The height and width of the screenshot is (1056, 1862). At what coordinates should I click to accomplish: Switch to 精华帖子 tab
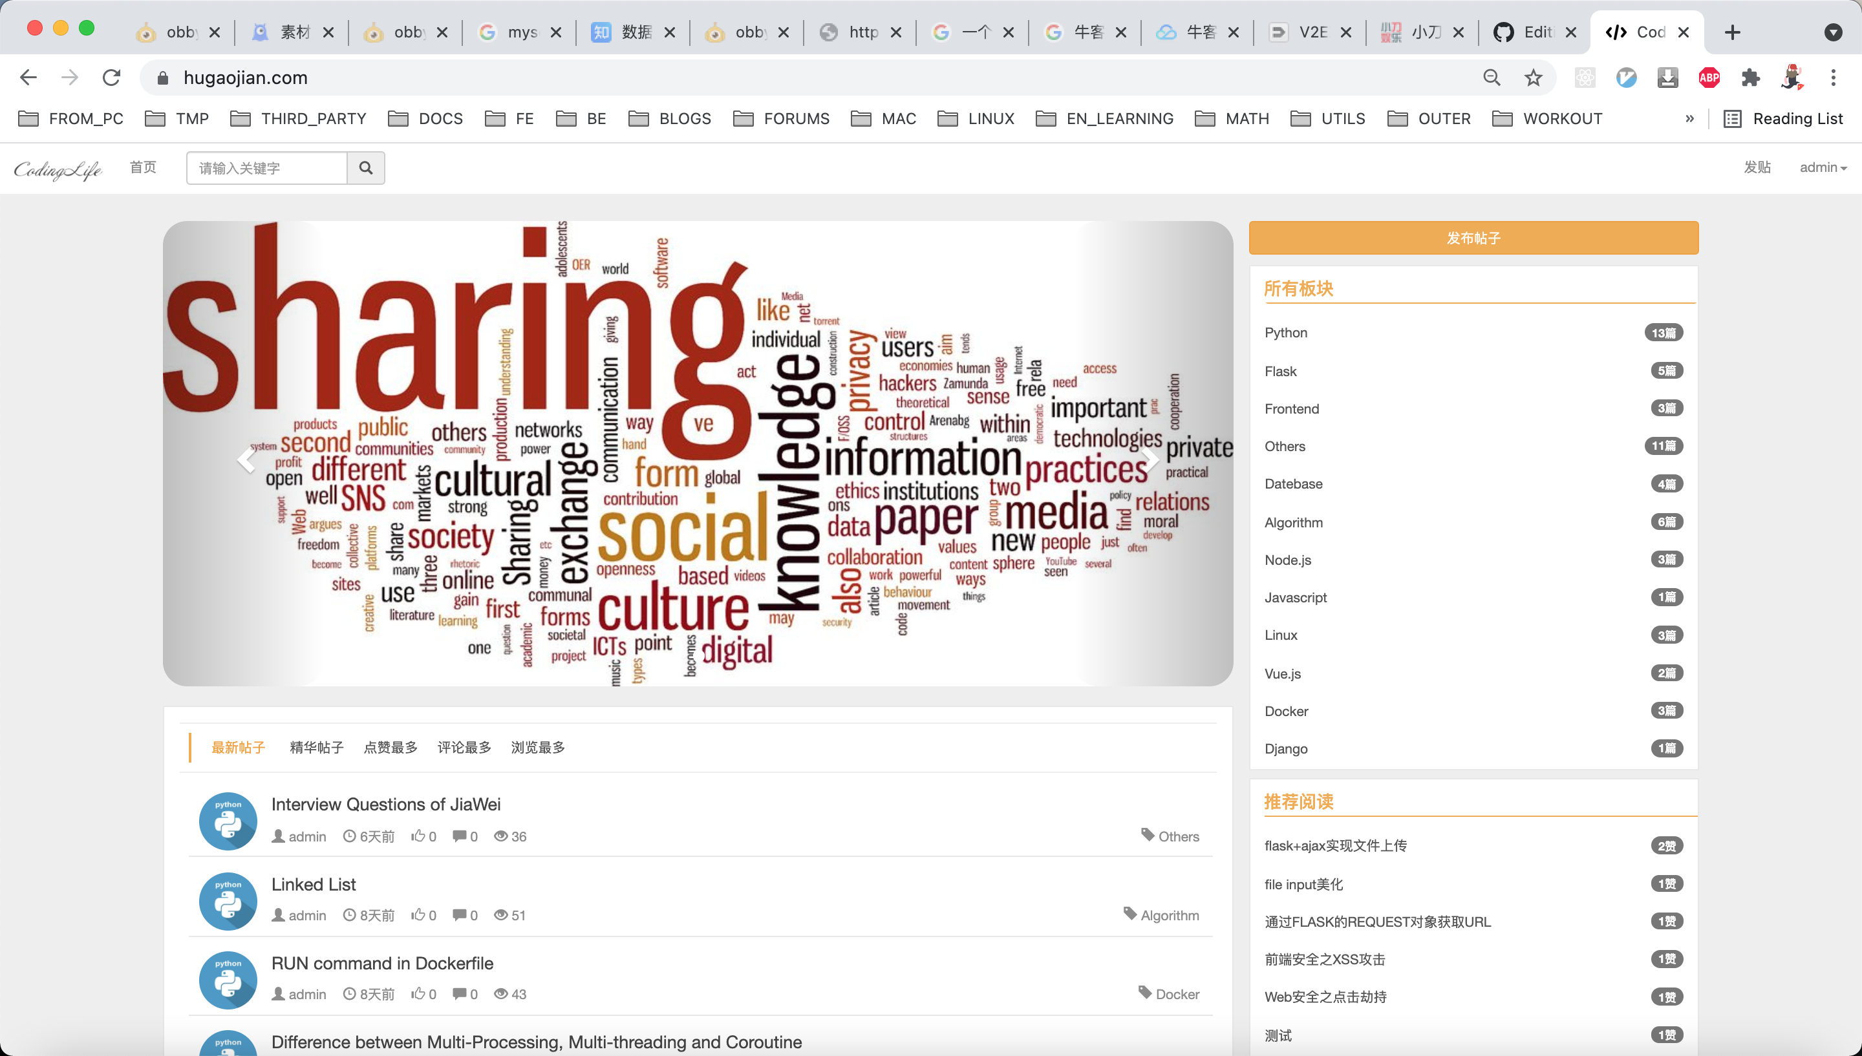click(316, 747)
